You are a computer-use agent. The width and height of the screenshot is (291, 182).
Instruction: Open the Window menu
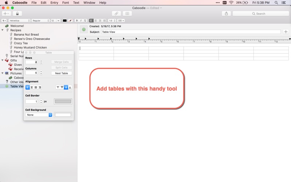[x=89, y=3]
